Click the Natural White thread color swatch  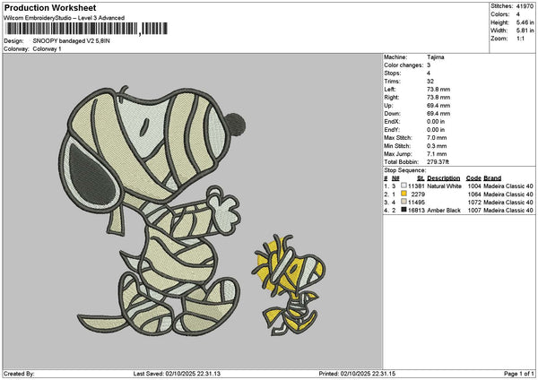[403, 186]
